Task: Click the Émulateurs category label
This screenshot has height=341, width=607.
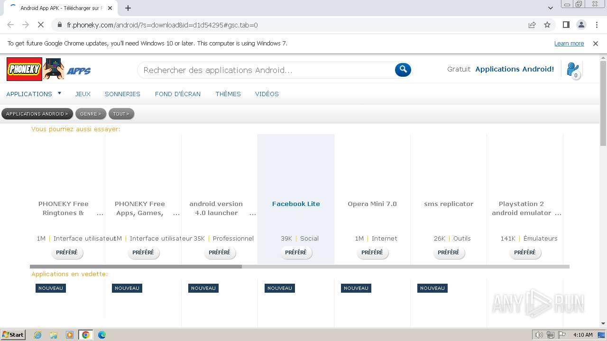Action: [540, 238]
